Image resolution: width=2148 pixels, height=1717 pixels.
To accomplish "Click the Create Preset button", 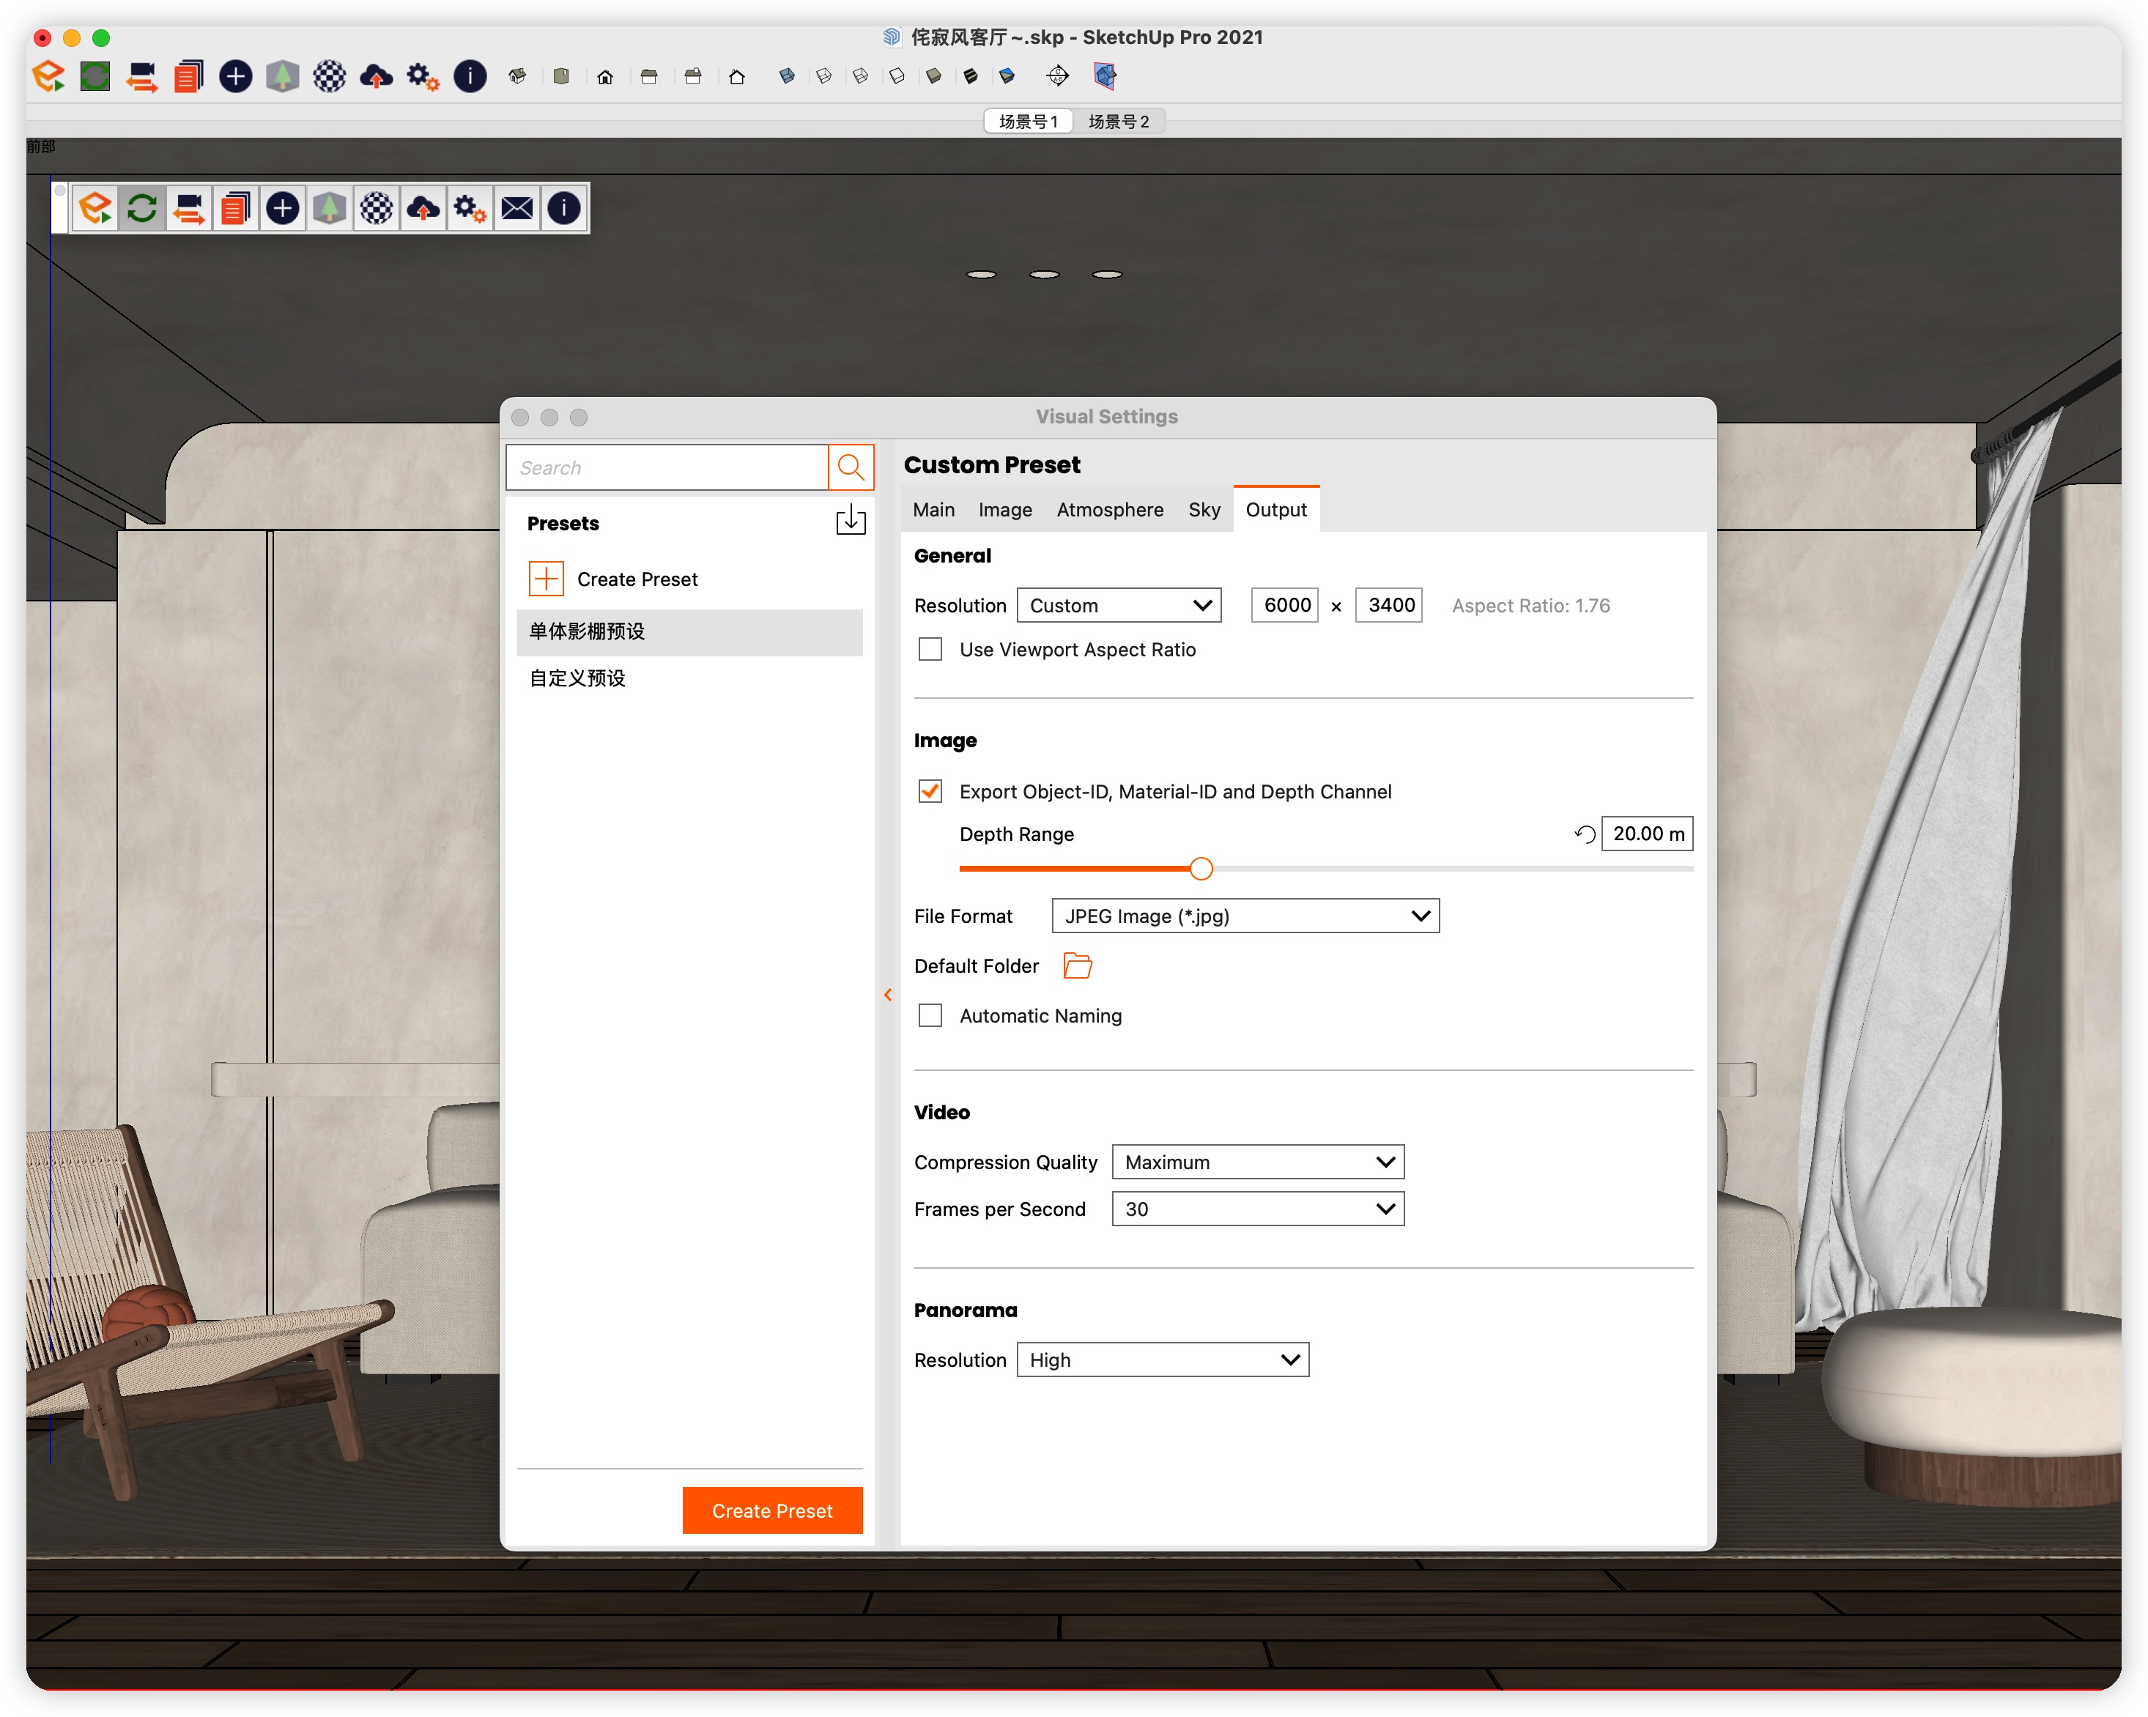I will point(773,1508).
